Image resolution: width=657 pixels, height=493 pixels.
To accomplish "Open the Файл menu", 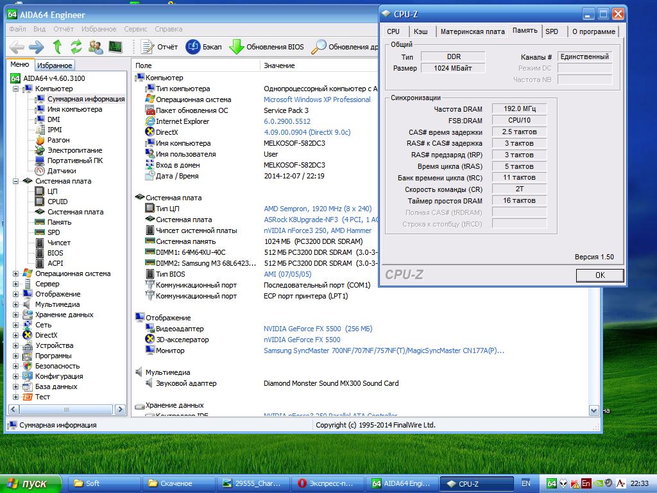I will click(x=17, y=29).
